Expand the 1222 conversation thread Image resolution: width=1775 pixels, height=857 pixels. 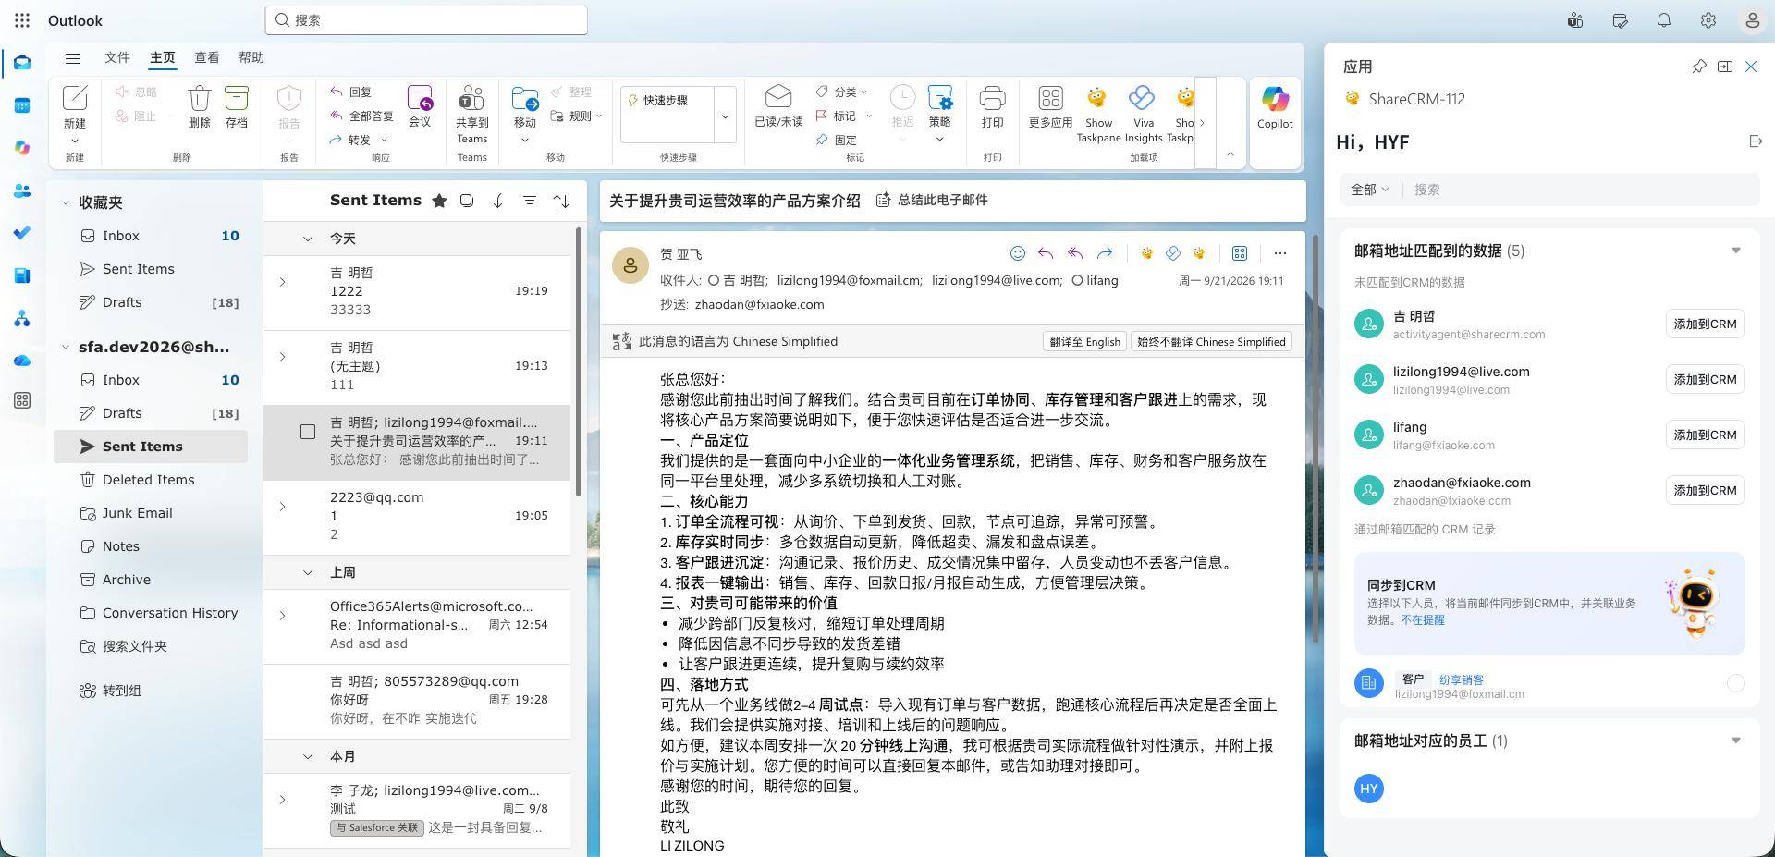[283, 282]
